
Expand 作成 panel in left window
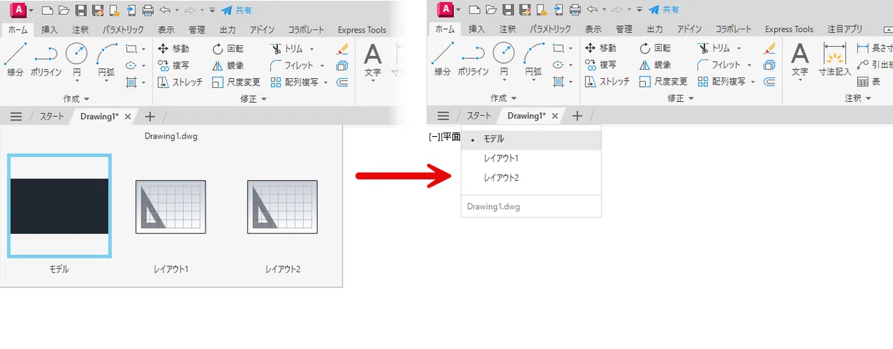coord(77,98)
